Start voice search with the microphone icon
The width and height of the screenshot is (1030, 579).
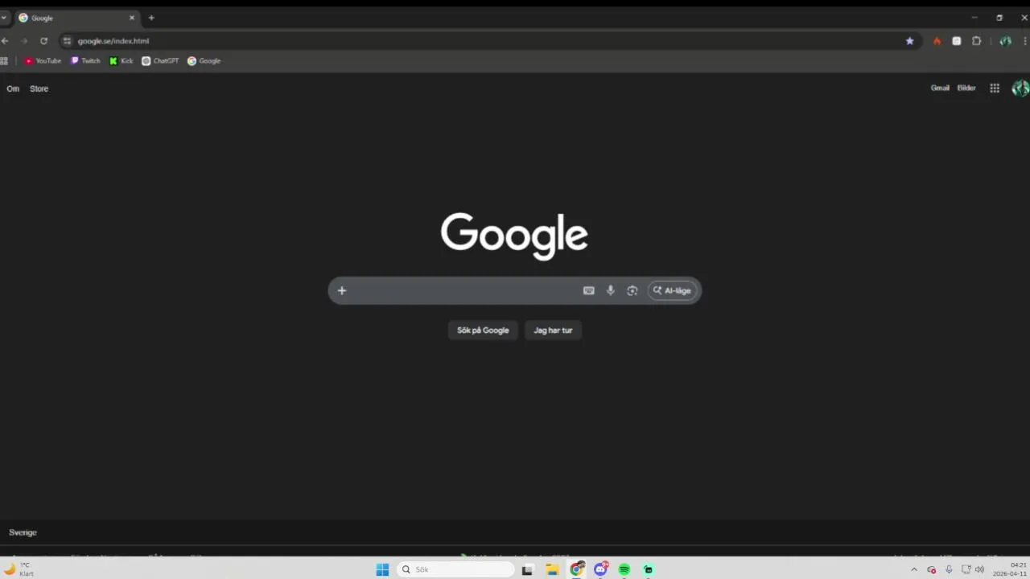click(611, 290)
